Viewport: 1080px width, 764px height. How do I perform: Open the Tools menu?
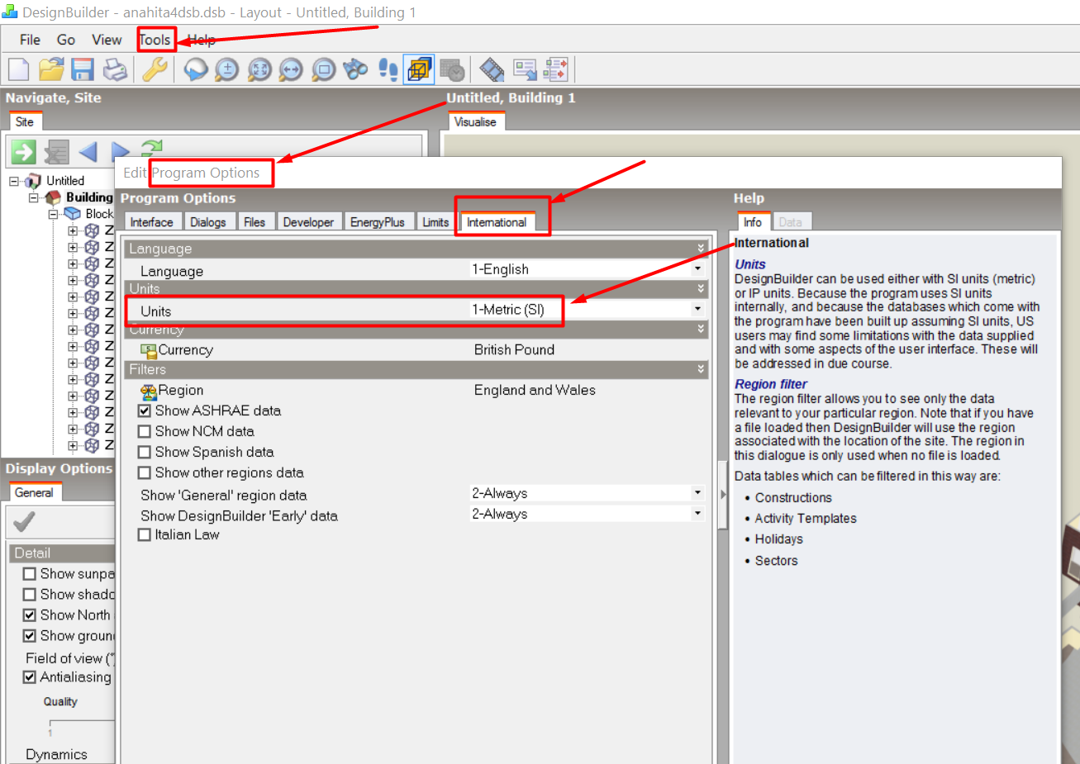155,40
